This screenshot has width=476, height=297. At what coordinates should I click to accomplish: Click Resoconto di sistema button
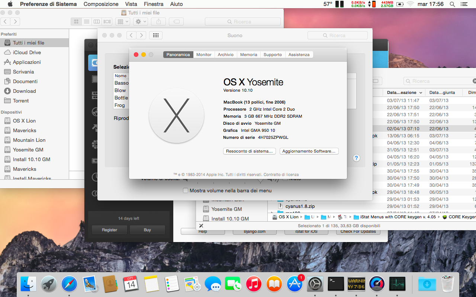pyautogui.click(x=250, y=151)
